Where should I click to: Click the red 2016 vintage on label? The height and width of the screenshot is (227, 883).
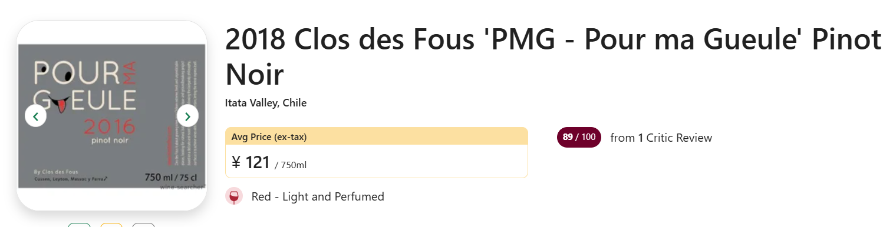[109, 126]
